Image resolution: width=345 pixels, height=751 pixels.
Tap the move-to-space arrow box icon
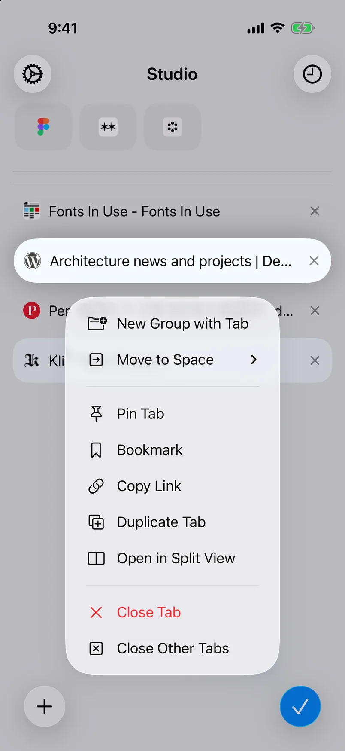[96, 360]
